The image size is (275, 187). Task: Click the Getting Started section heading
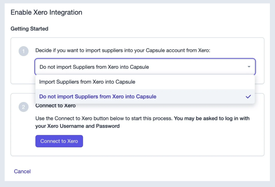29,29
